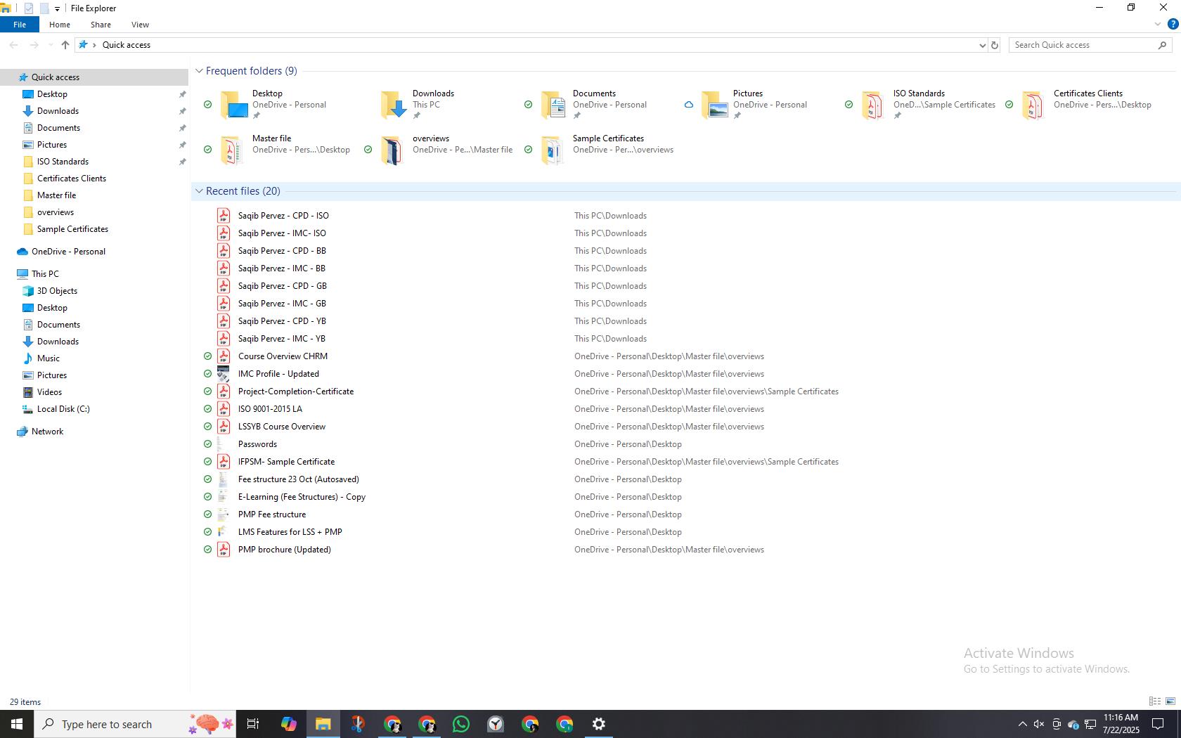Click the Quick access address bar path
Viewport: 1181px width, 738px height.
127,45
